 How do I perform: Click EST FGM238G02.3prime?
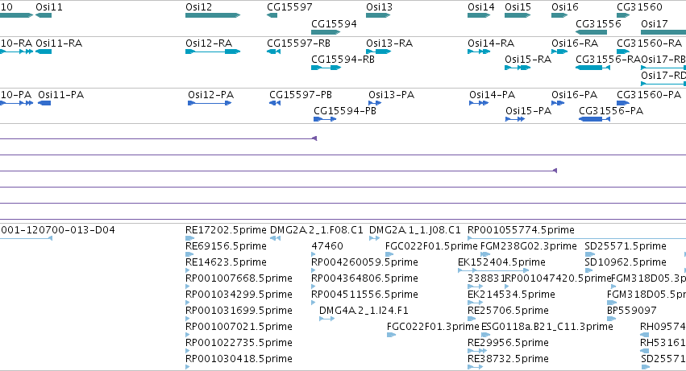485,254
